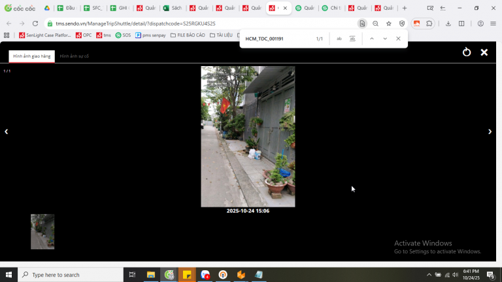The height and width of the screenshot is (282, 502).
Task: Switch to the Chi ti browser tab
Action: pyautogui.click(x=331, y=8)
